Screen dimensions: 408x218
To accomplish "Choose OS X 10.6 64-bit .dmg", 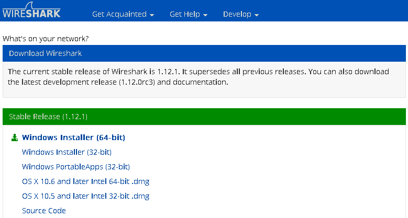I will (85, 181).
